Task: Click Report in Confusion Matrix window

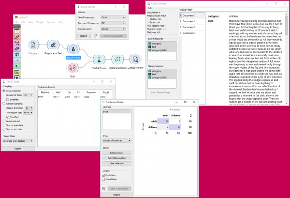Action: point(116,195)
